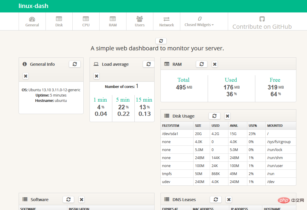Open the General tab in navigation bar
The width and height of the screenshot is (307, 210).
pos(32,22)
